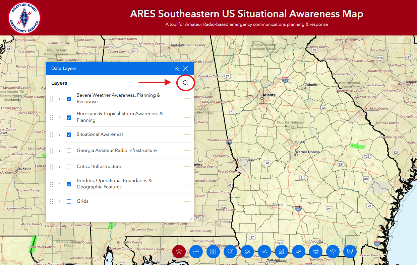The width and height of the screenshot is (417, 265).
Task: Click drag handle for Hurricane & Tropical Storm layer
Action: (x=51, y=117)
